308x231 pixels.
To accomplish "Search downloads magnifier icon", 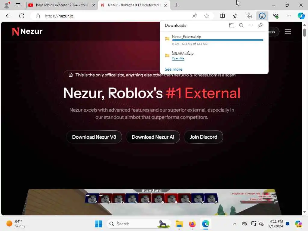I will coord(241,25).
